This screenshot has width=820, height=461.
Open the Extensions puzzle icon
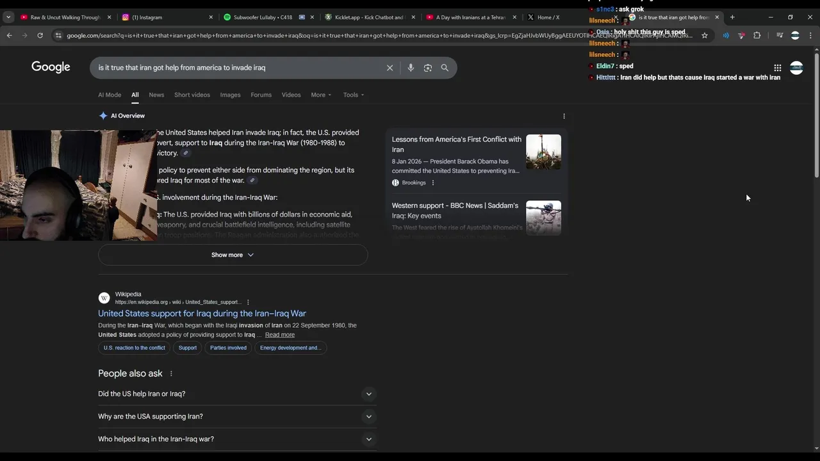757,35
